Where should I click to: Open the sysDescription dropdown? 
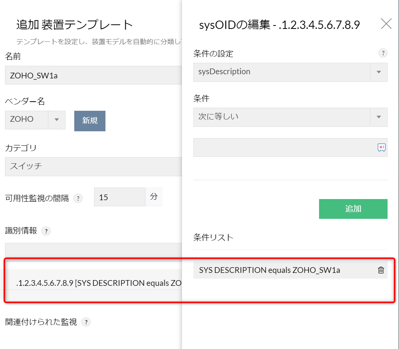[290, 72]
